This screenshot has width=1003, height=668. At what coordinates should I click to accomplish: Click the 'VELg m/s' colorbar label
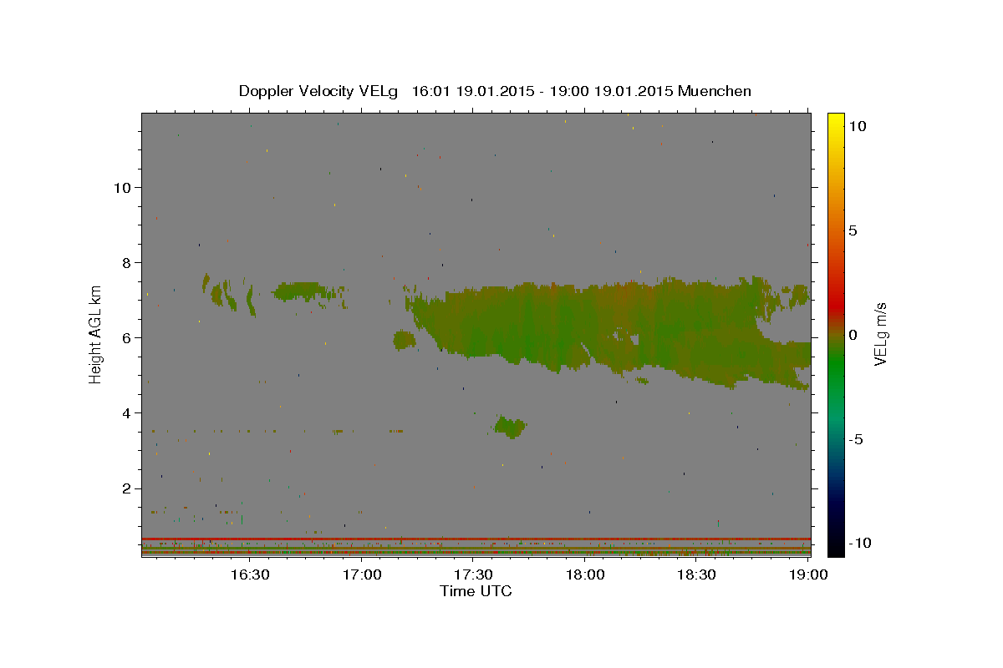pos(880,335)
